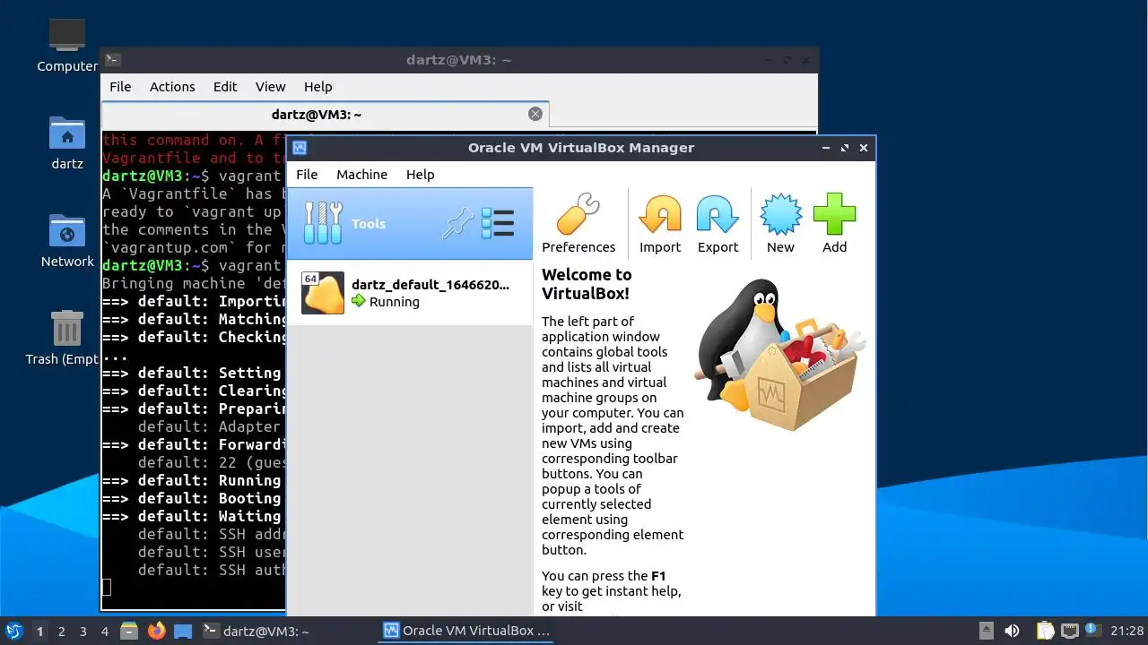Minimize the VirtualBox Manager window

825,148
